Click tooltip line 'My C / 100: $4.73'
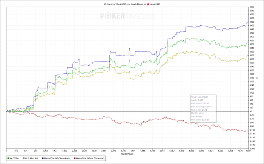This screenshot has height=164, width=264. 199,110
